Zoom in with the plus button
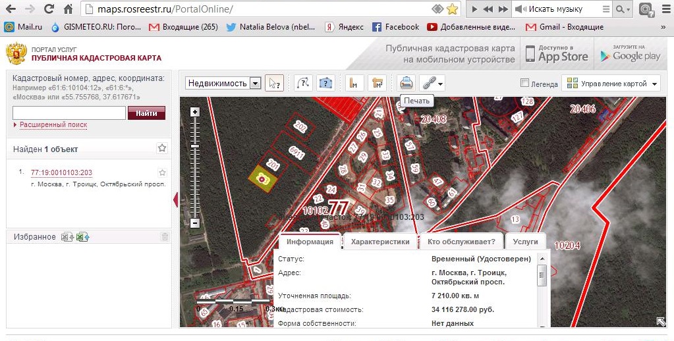The width and height of the screenshot is (674, 341). point(195,112)
